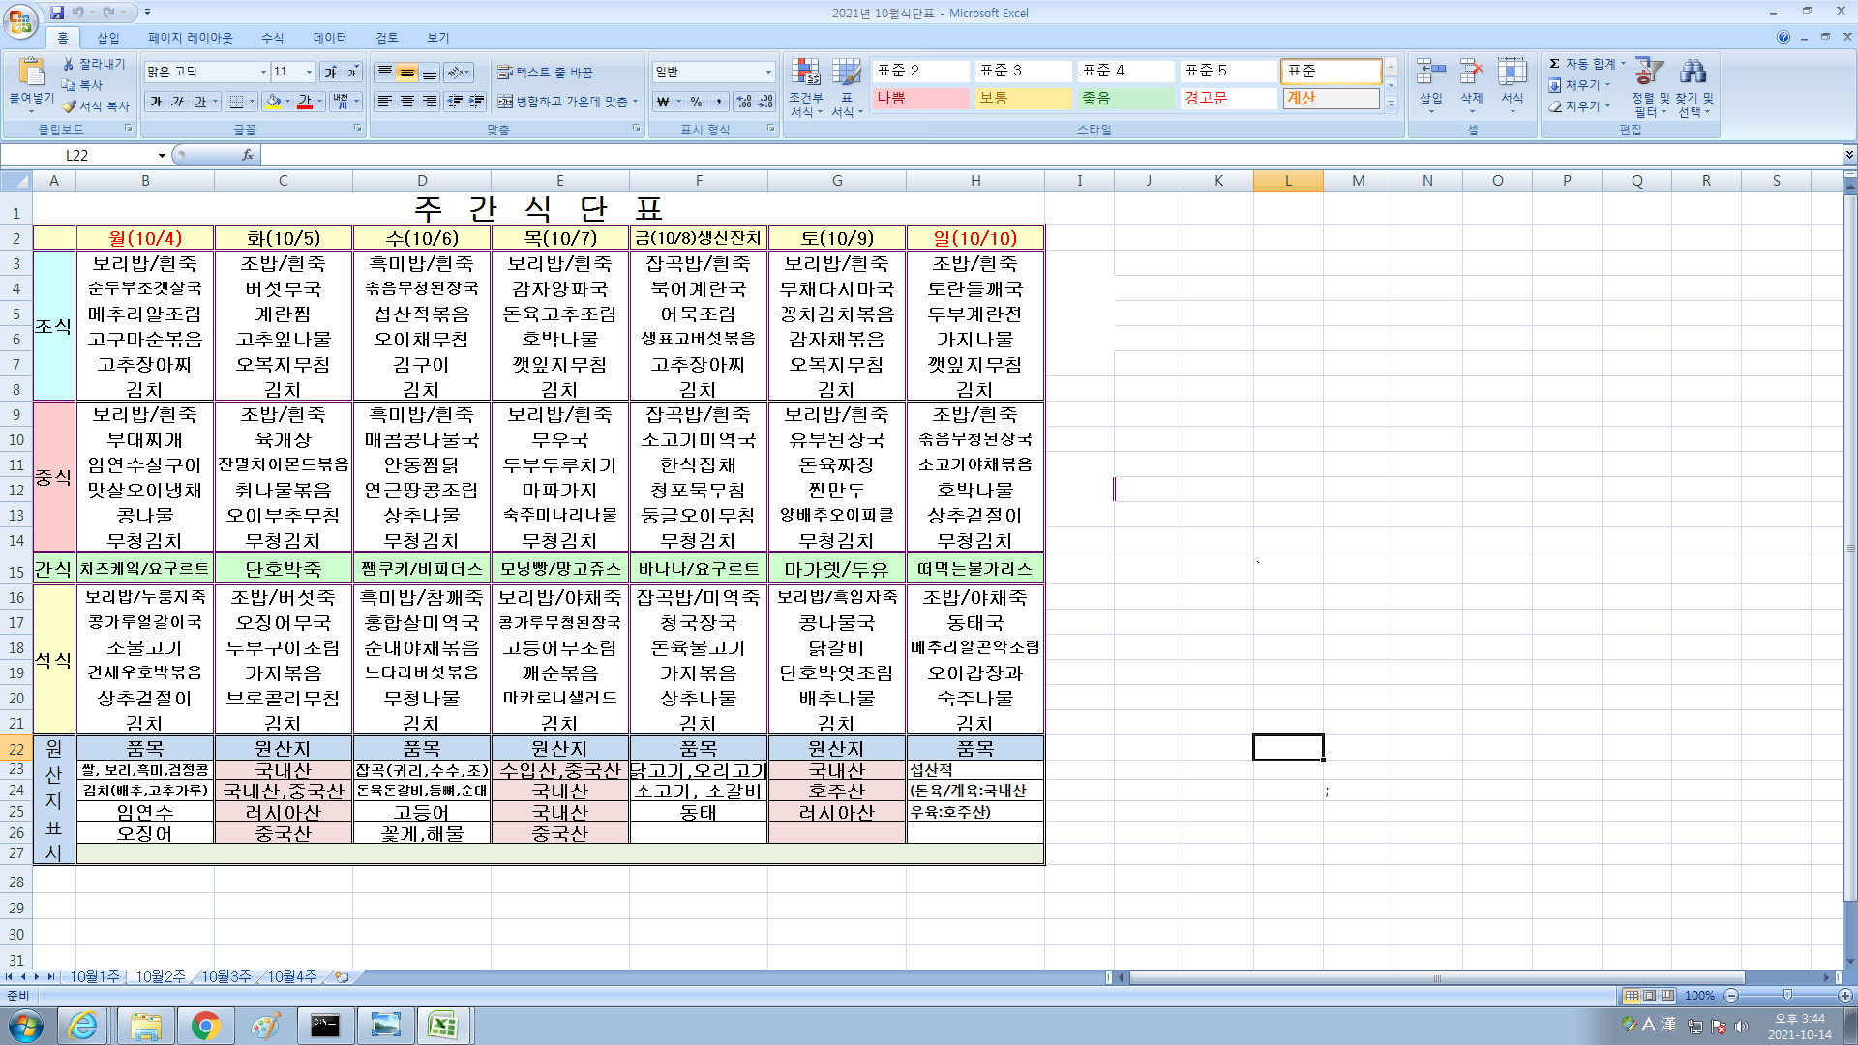Viewport: 1858px width, 1045px height.
Task: Click the delete cells icon
Action: click(1471, 72)
